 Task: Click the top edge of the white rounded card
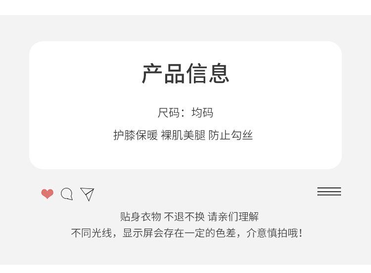coord(185,42)
